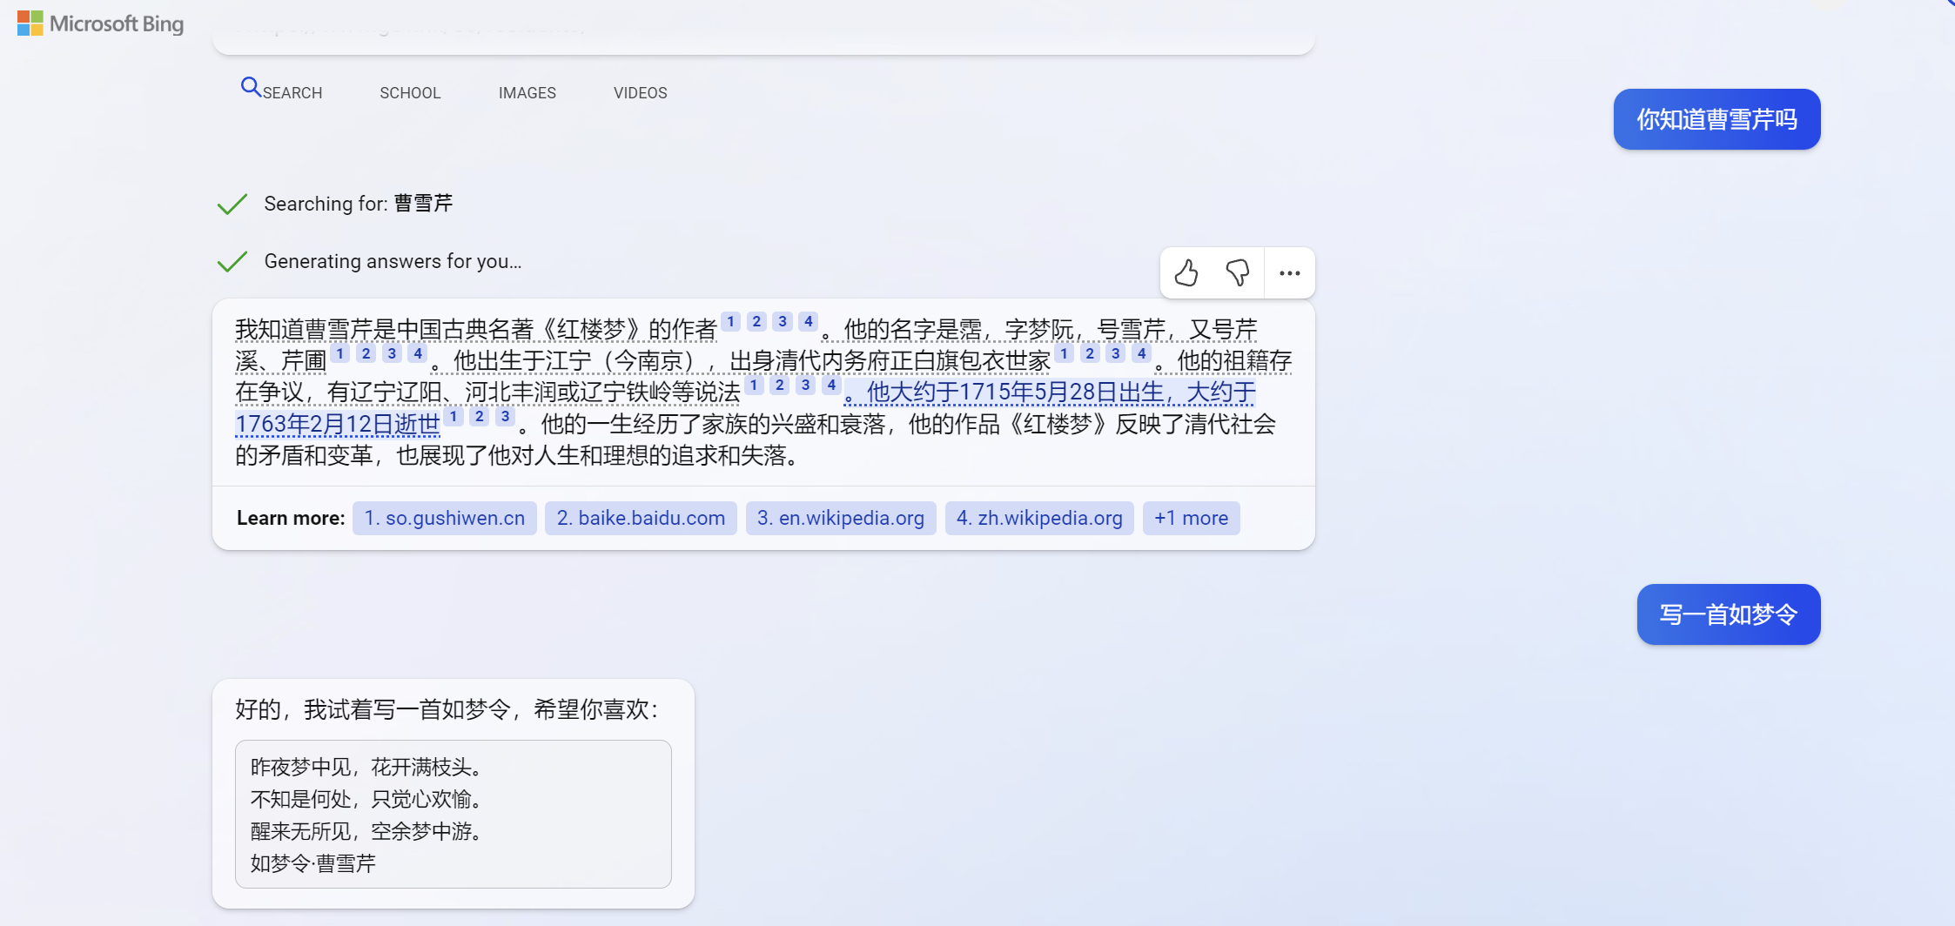Click the search magnifier icon
Screen dimensions: 1955x926
[251, 87]
